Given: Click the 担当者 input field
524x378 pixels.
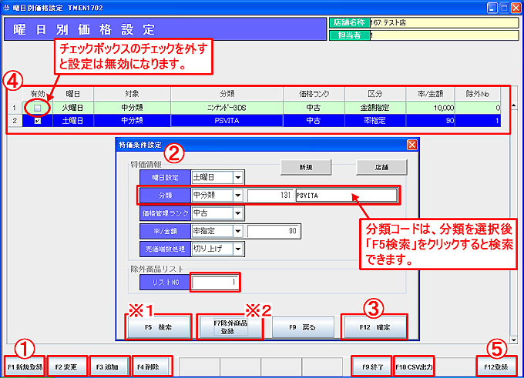Looking at the screenshot, I should pos(444,35).
